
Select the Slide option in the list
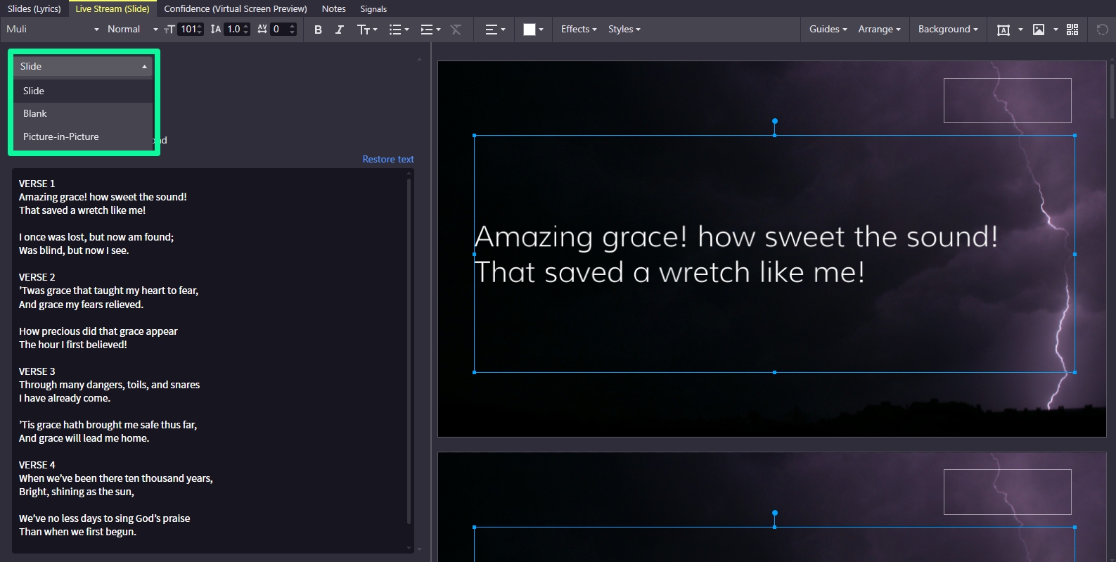tap(83, 91)
